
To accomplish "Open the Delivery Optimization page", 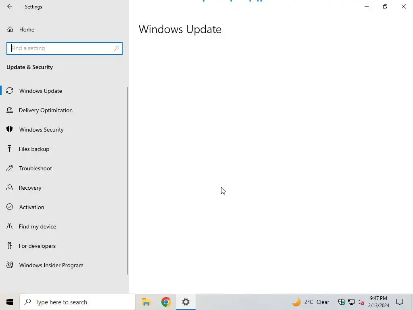I will coord(64,110).
